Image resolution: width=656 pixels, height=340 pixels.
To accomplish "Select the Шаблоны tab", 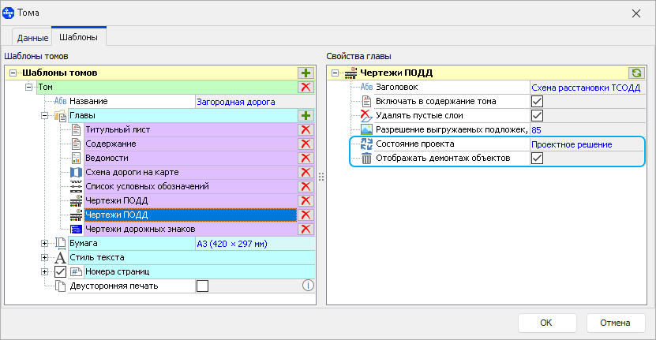I will point(78,36).
